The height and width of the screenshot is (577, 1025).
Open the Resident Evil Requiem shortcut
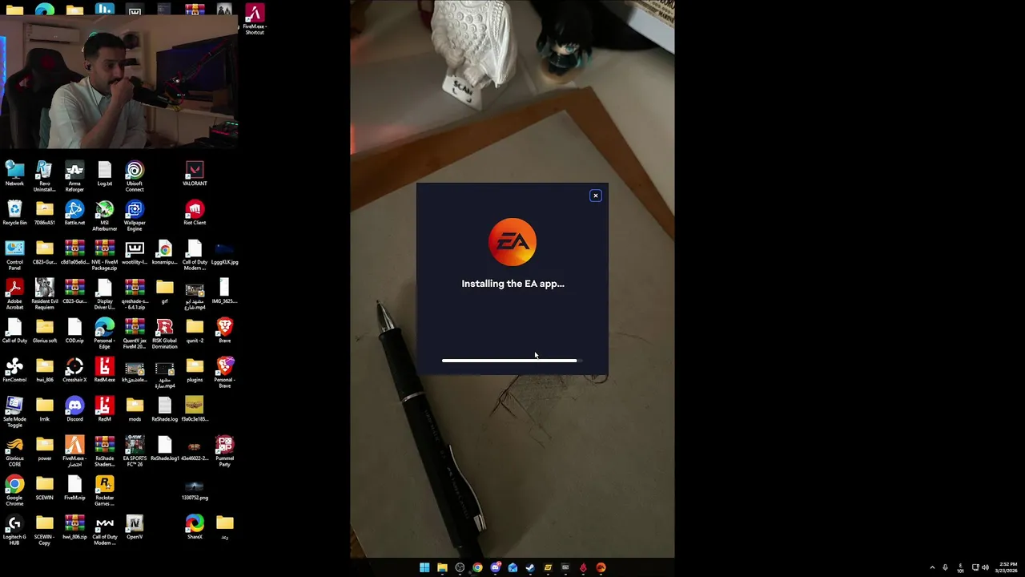tap(44, 294)
